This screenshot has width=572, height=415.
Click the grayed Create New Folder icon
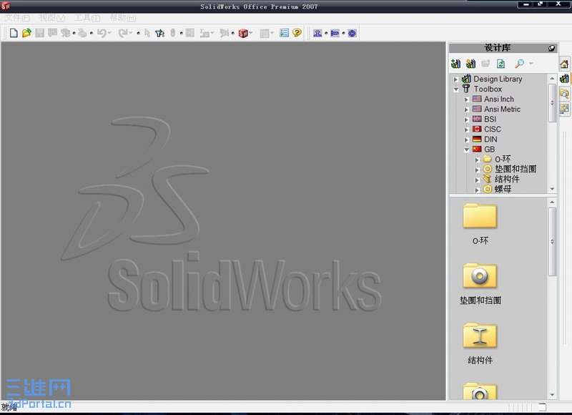tap(485, 64)
